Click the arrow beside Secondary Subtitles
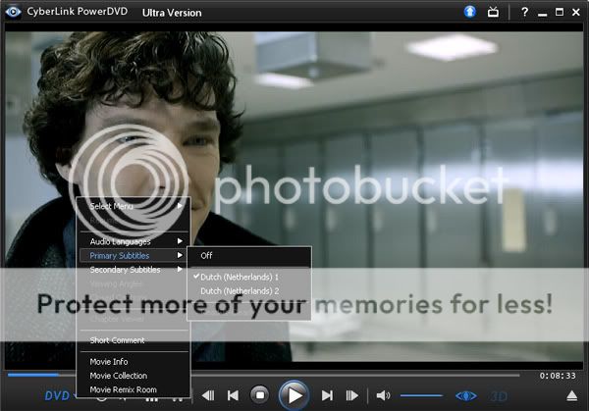The image size is (589, 411). click(x=180, y=269)
